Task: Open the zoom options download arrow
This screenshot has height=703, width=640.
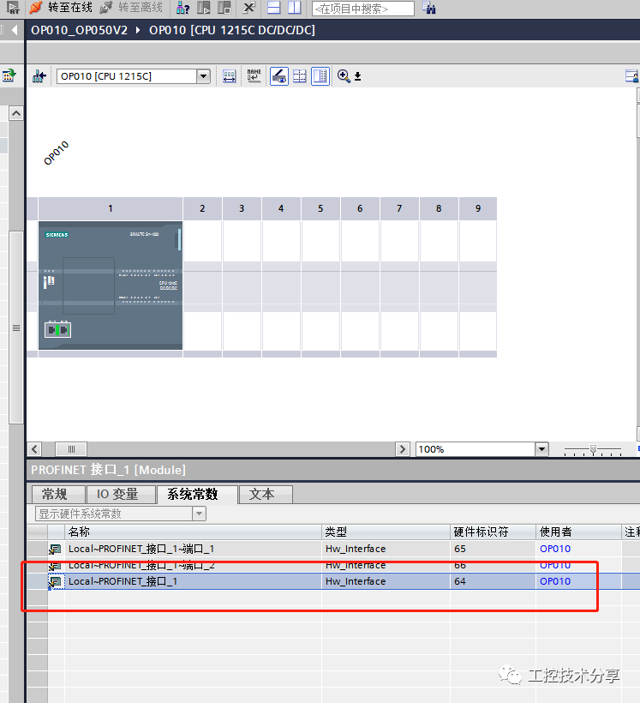Action: click(357, 76)
